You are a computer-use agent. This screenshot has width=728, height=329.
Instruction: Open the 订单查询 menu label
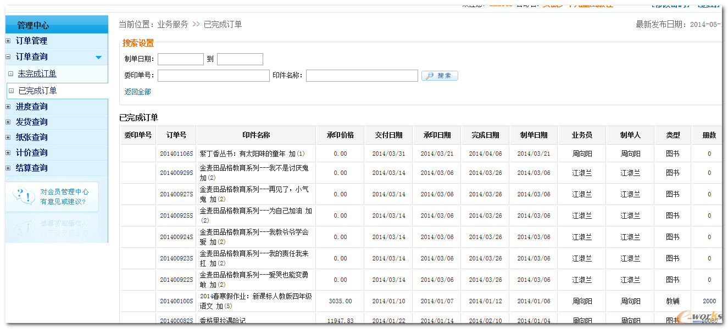point(31,56)
